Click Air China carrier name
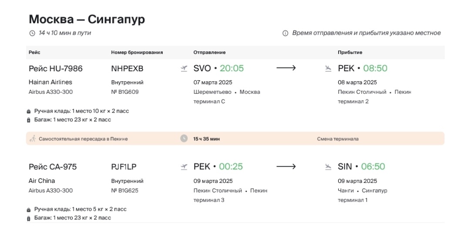 click(x=42, y=181)
